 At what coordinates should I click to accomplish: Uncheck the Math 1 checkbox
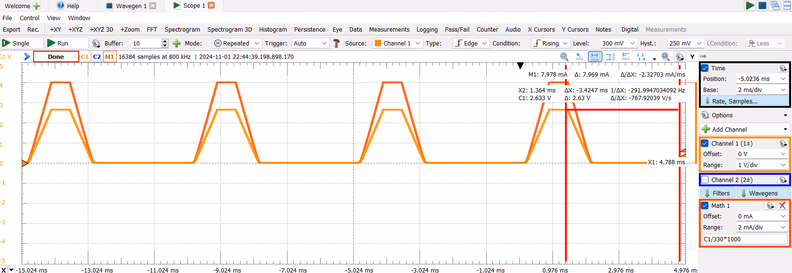click(x=705, y=205)
